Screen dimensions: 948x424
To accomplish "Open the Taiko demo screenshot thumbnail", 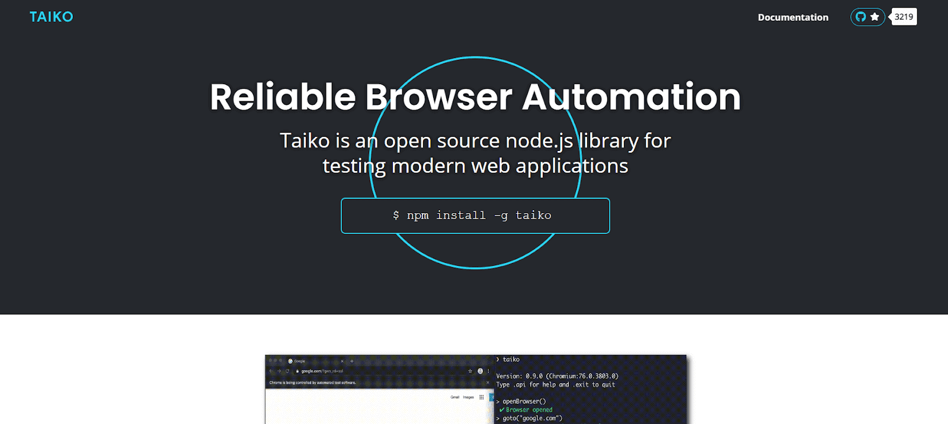I will [475, 389].
